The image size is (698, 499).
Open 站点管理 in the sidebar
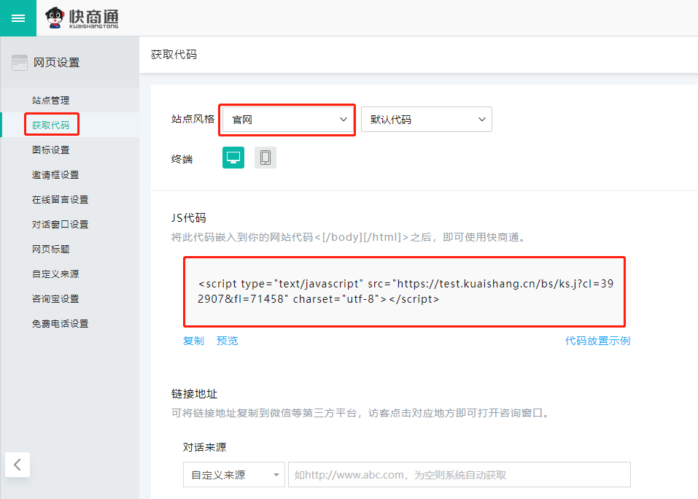point(51,101)
